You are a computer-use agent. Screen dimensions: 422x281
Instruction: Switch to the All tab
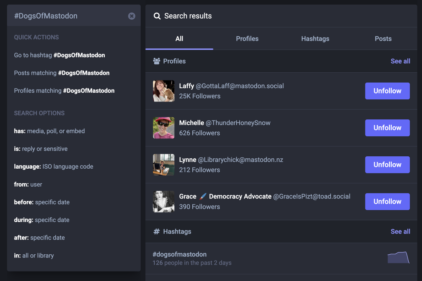[x=179, y=39]
